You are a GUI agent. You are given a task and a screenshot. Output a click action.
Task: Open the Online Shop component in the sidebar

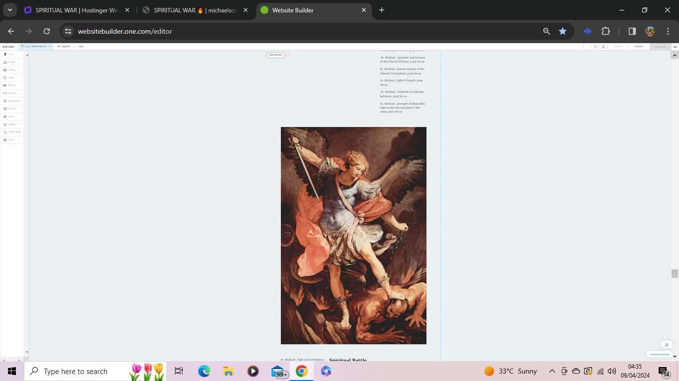(11, 132)
